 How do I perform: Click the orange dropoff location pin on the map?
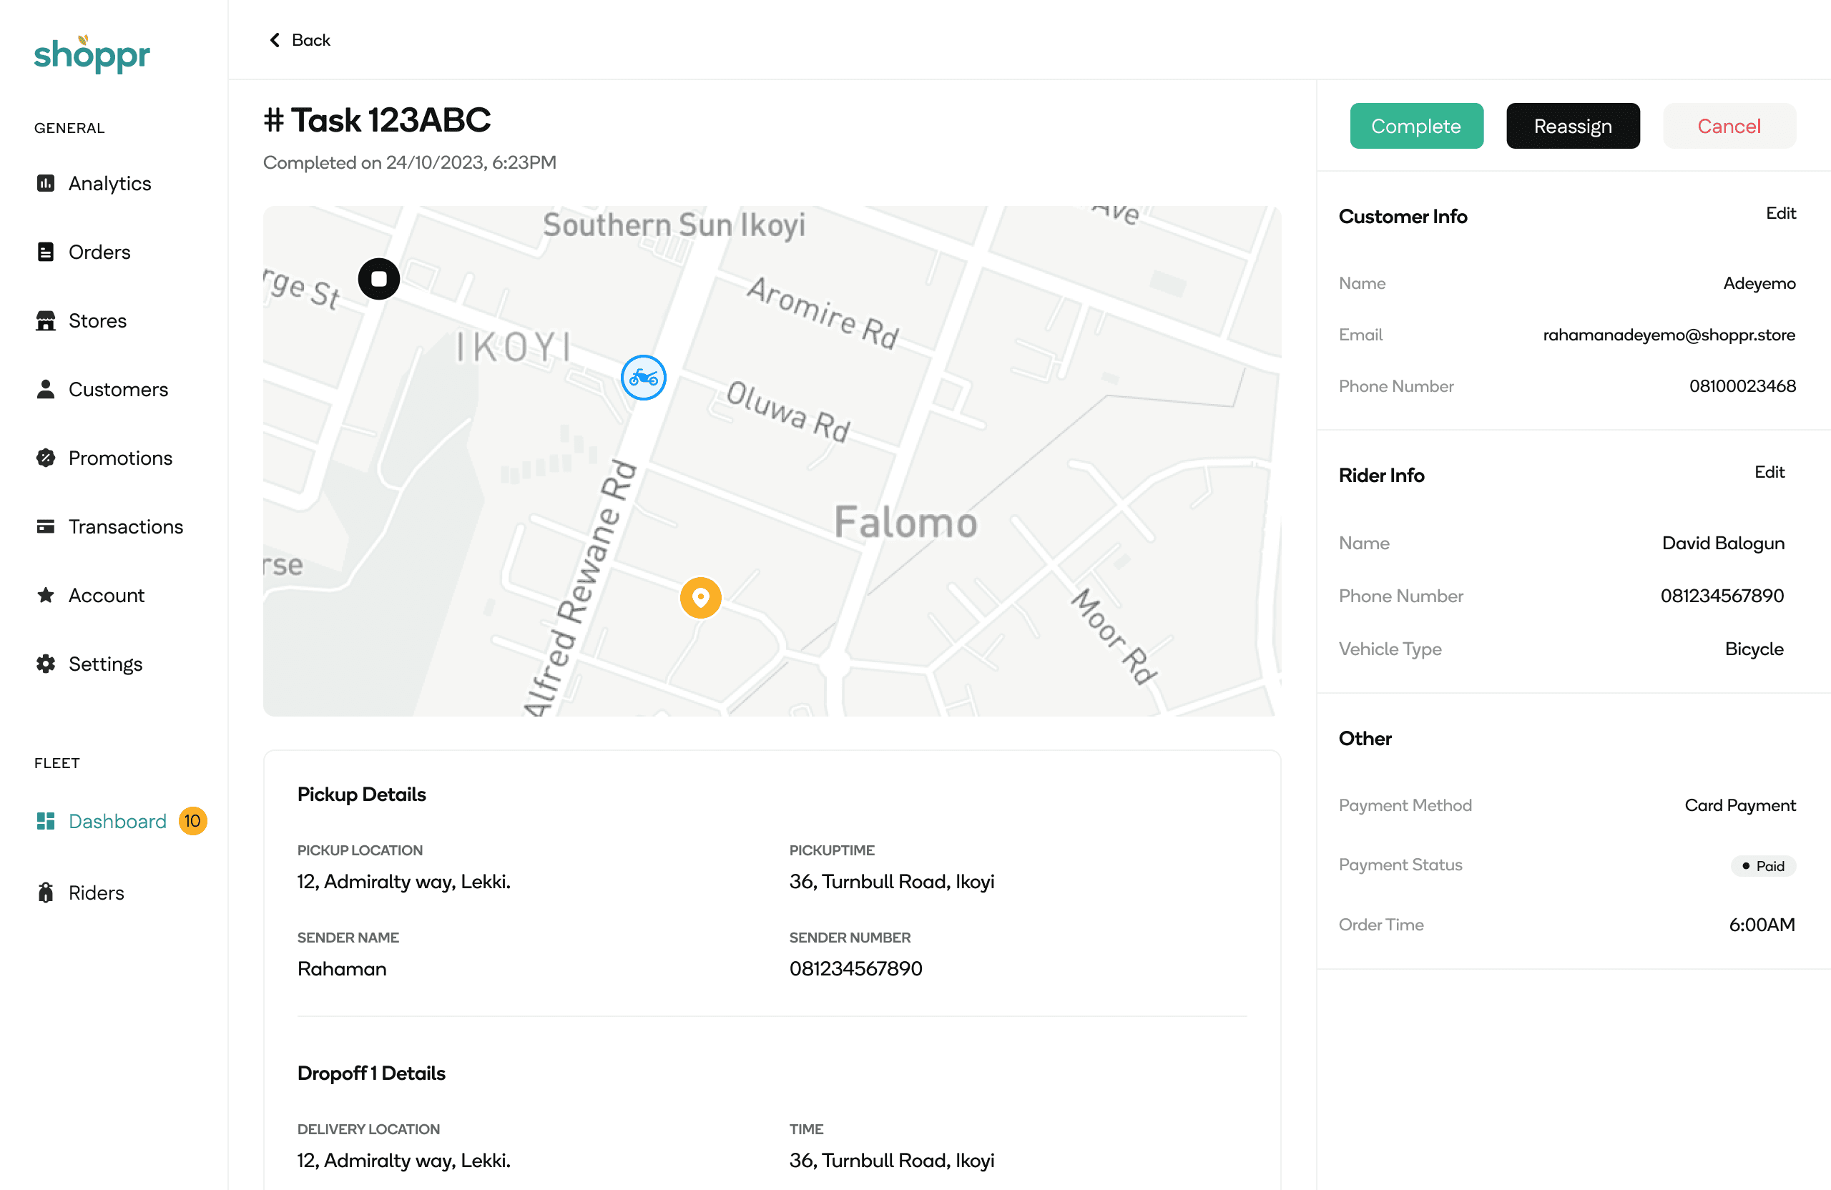point(700,598)
